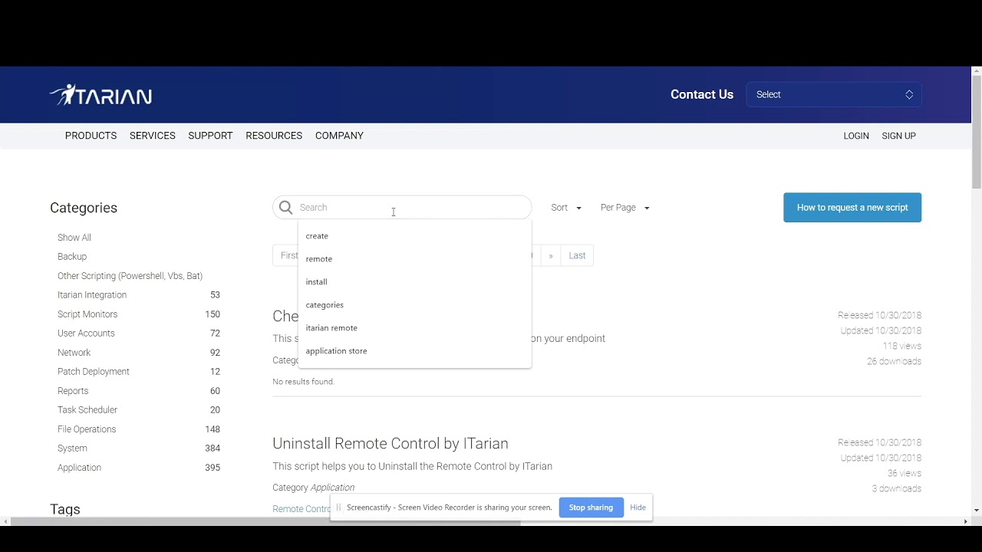Click the magnifier icon in search box

click(x=286, y=208)
